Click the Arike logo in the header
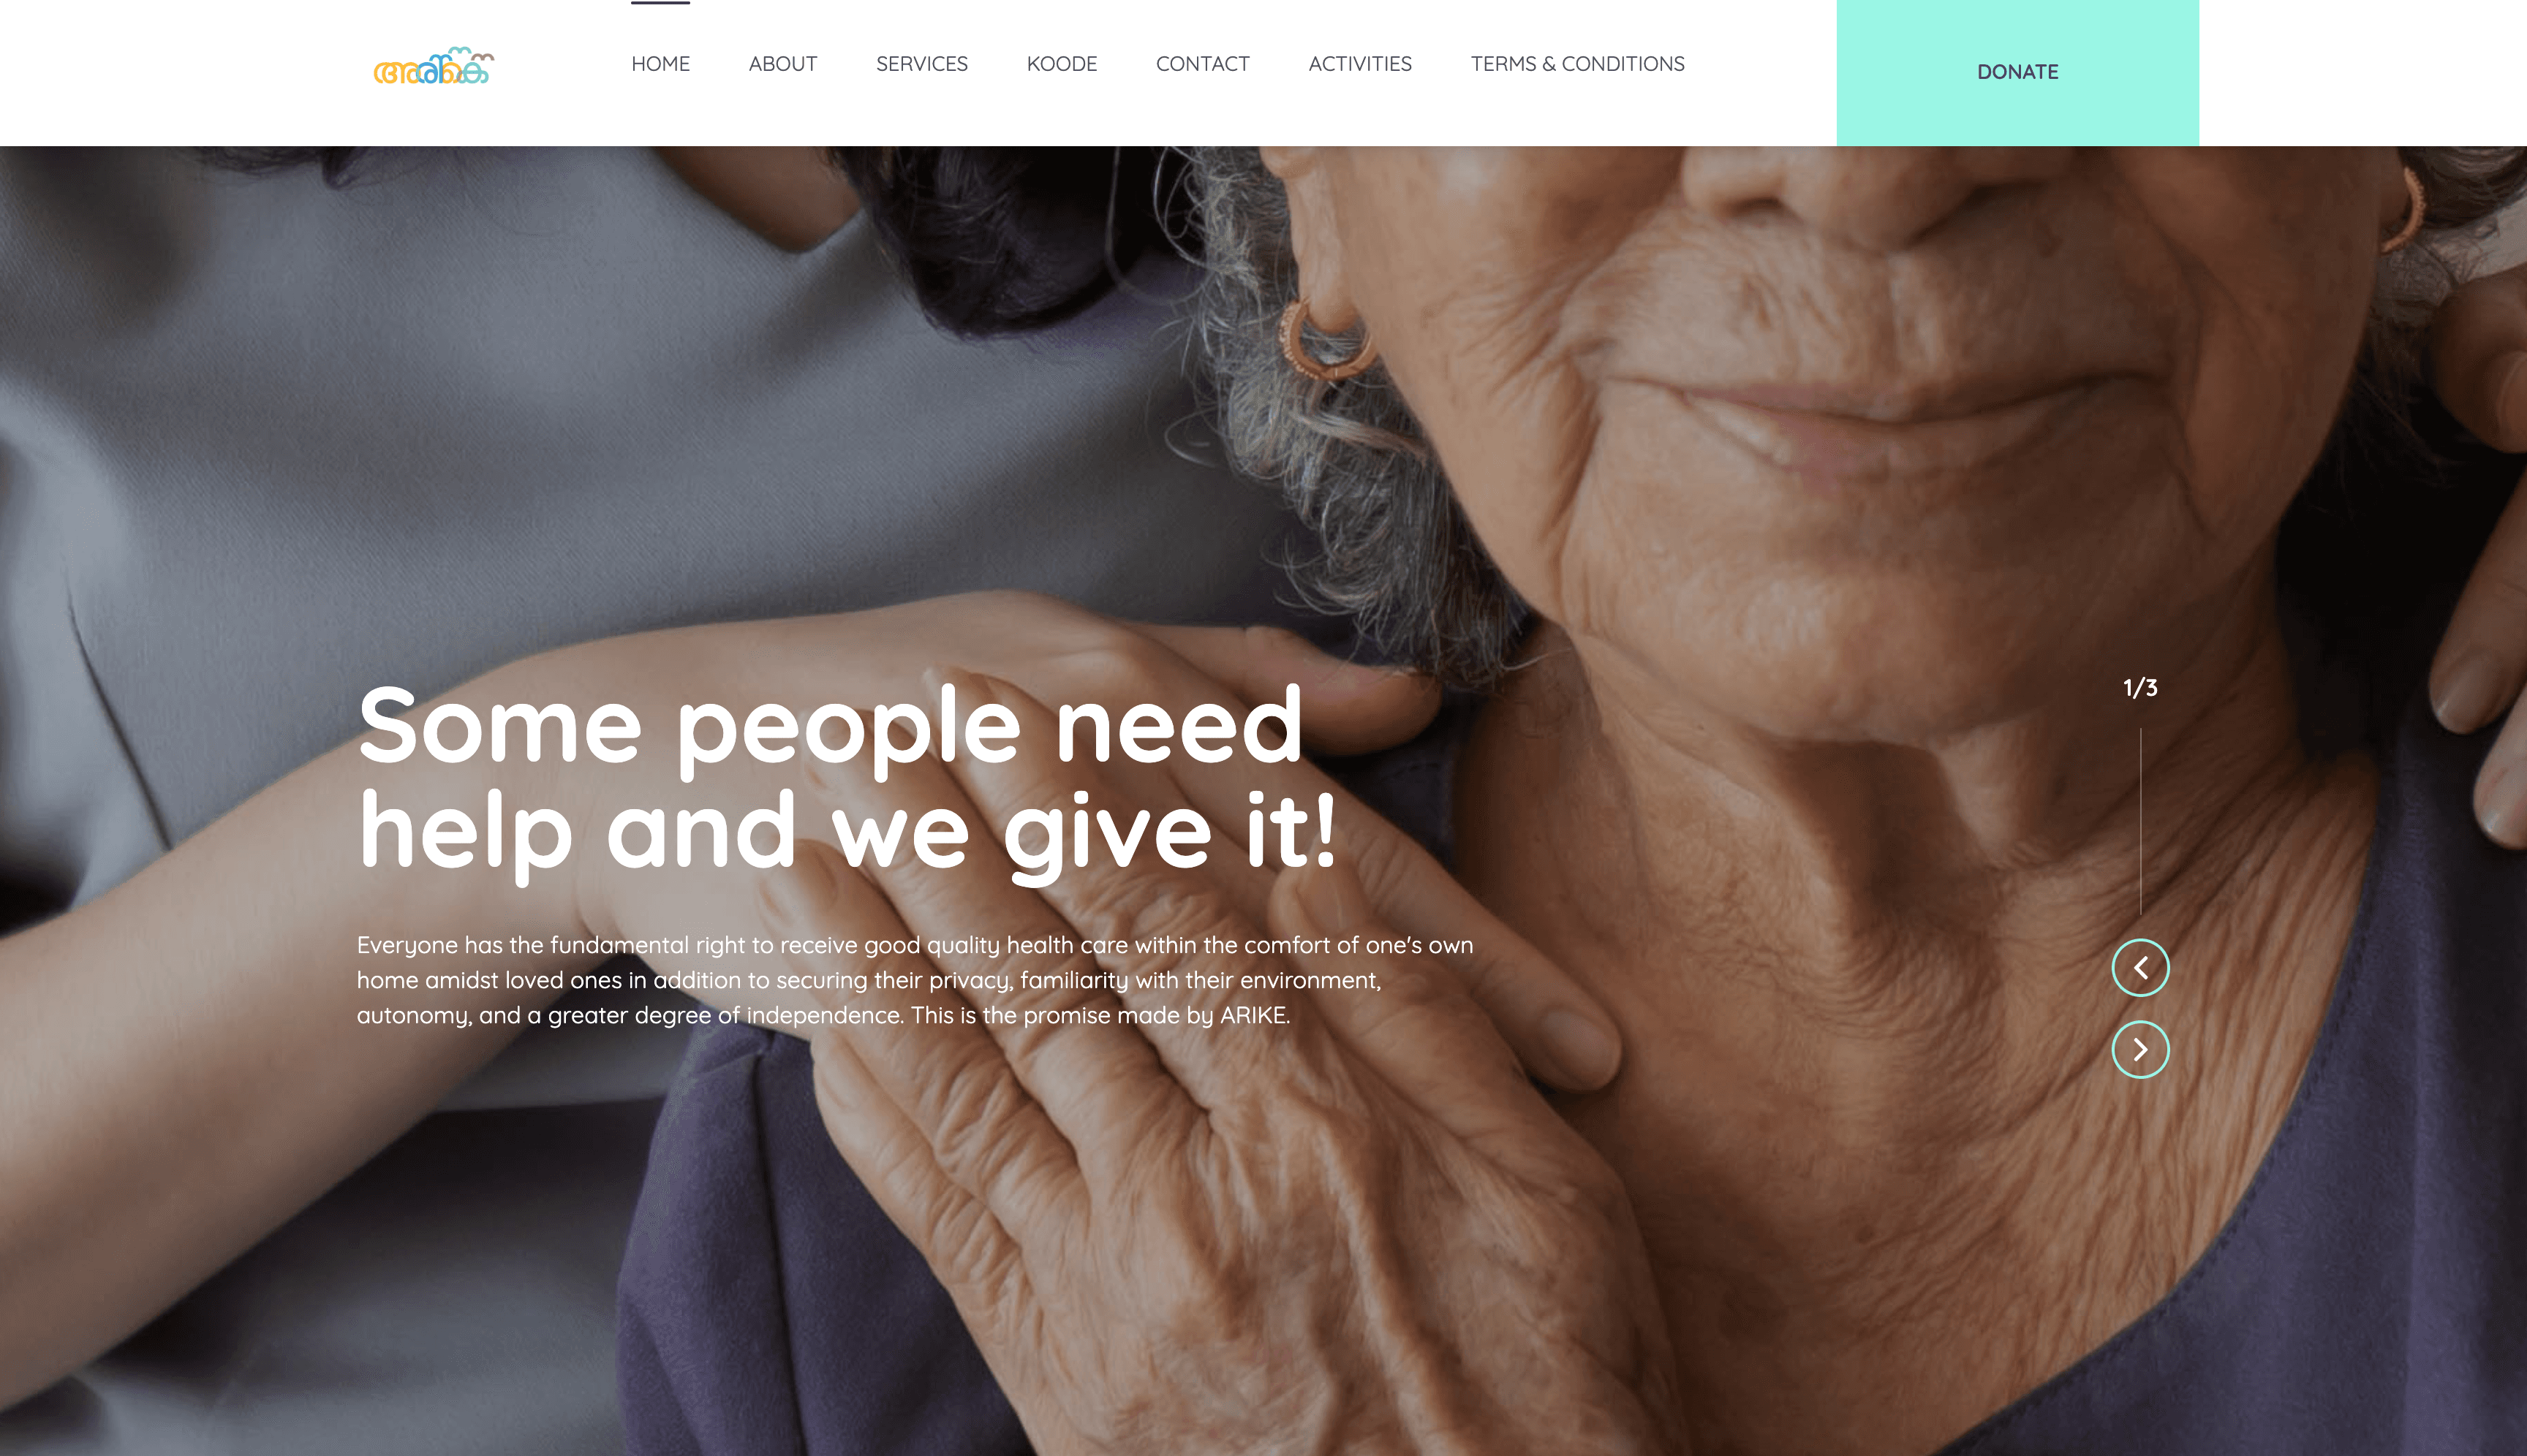The image size is (2527, 1456). point(433,66)
